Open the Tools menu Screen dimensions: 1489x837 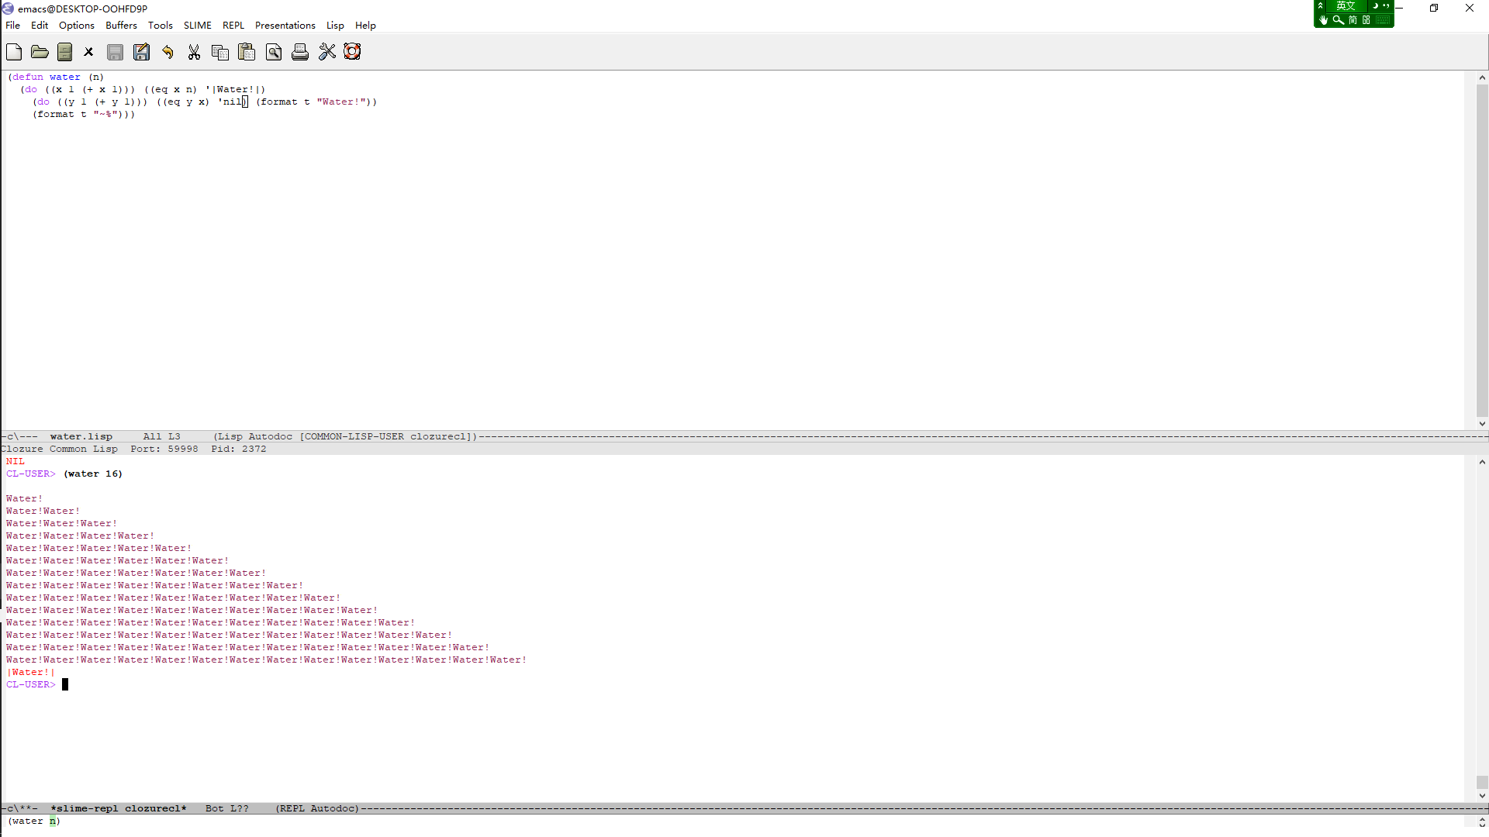pyautogui.click(x=161, y=26)
